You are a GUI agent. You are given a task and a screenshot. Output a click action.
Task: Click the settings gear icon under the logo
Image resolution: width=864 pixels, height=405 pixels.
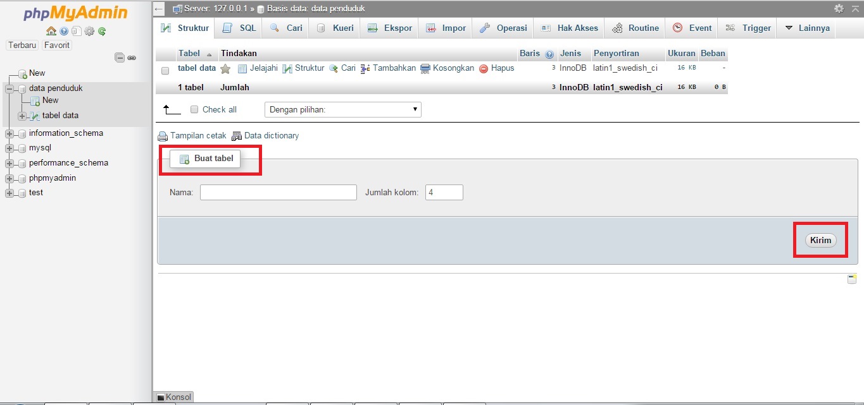(89, 30)
